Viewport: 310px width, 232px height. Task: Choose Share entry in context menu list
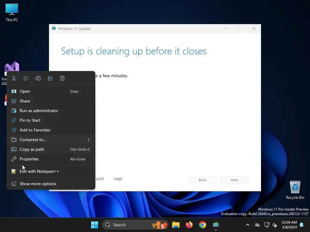coord(51,101)
